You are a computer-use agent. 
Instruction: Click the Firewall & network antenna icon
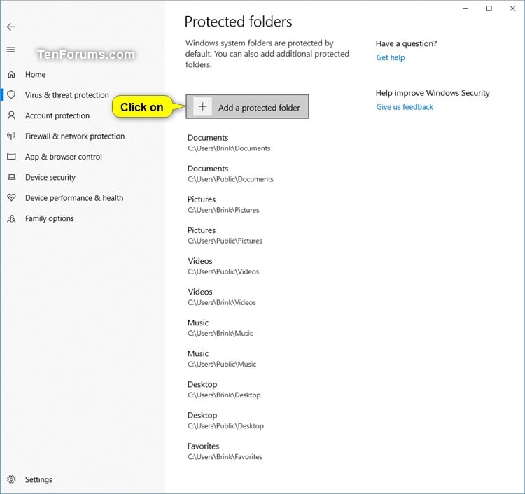coord(11,136)
